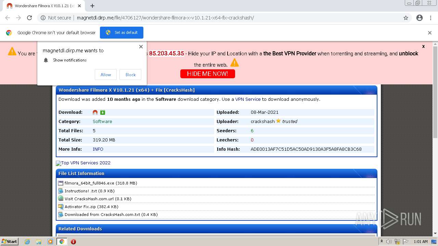The width and height of the screenshot is (438, 246).
Task: Go back using the browser back arrow
Action: [x=8, y=18]
